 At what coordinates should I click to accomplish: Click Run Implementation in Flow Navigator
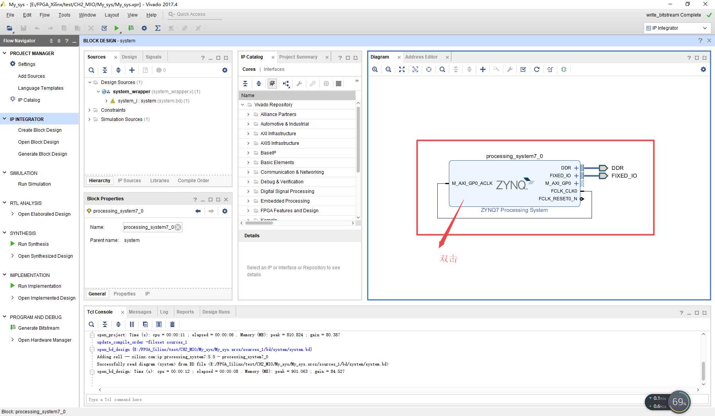coord(40,286)
